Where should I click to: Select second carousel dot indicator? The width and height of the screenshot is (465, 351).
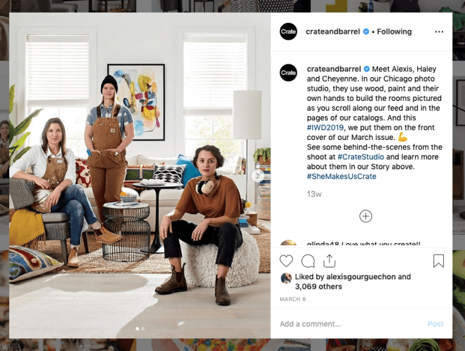click(143, 329)
